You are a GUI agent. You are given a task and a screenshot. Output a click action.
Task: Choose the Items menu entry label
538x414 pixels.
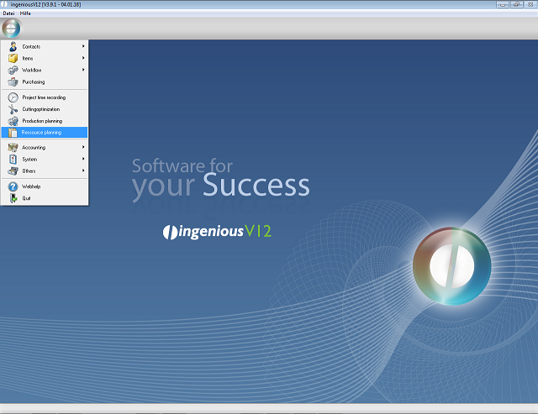tap(28, 58)
